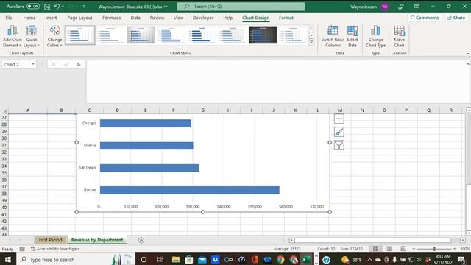Click the zoom slider handle
Screen dimensions: 471x265
coord(434,249)
